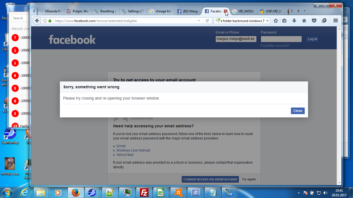
Task: Click 'I cannot access my email account'
Action: point(210,179)
